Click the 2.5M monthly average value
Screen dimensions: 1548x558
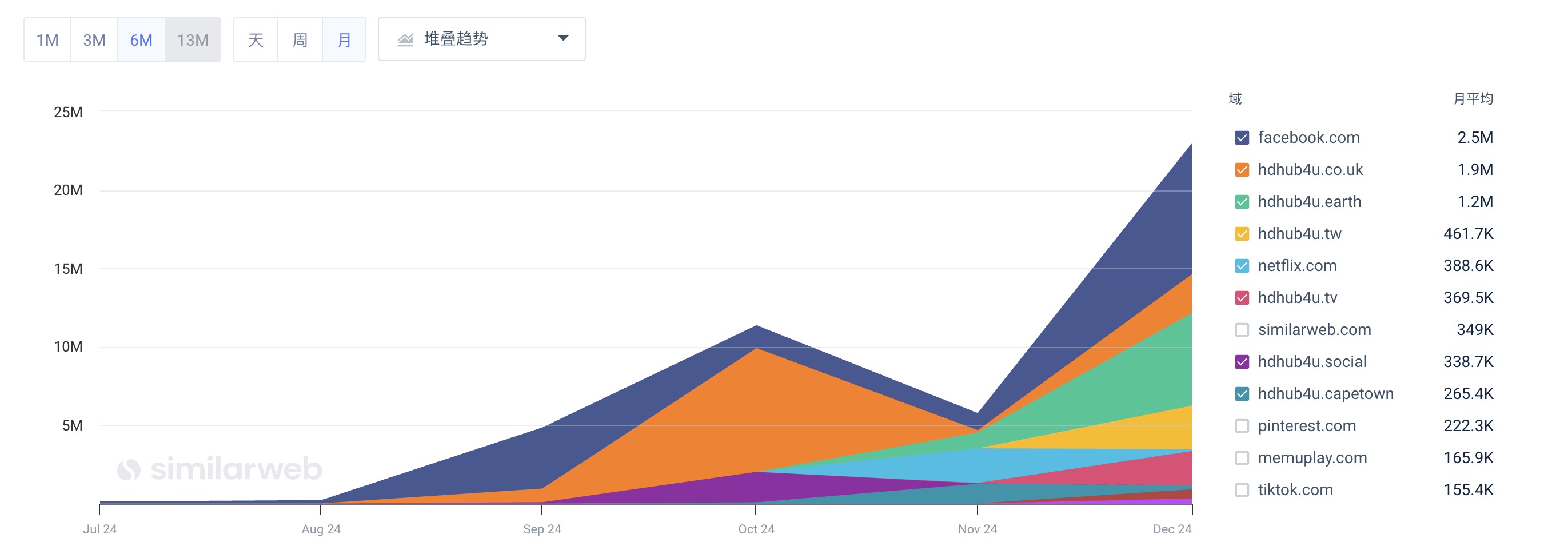(x=1475, y=138)
